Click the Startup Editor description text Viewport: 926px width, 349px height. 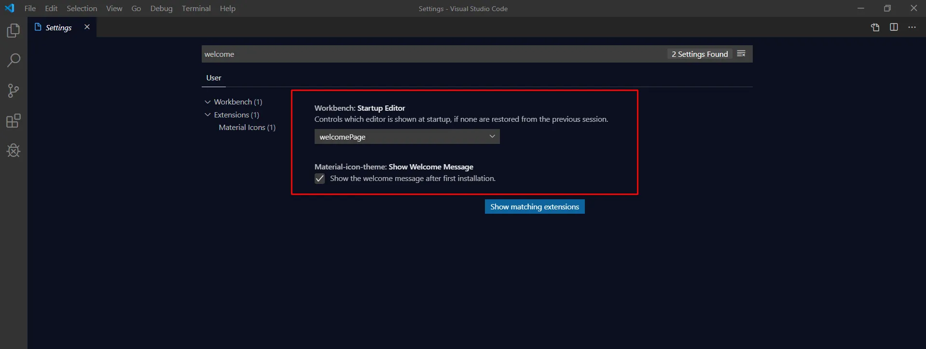[x=461, y=119]
